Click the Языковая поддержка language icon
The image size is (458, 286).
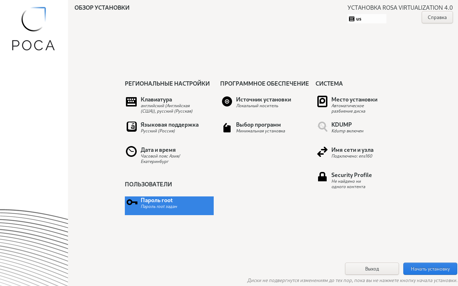(x=131, y=127)
